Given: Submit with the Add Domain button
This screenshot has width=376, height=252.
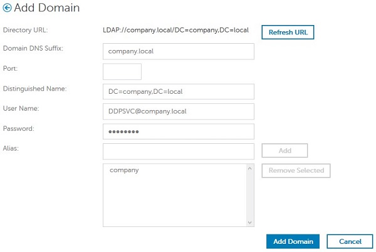Looking at the screenshot, I should pos(293,241).
